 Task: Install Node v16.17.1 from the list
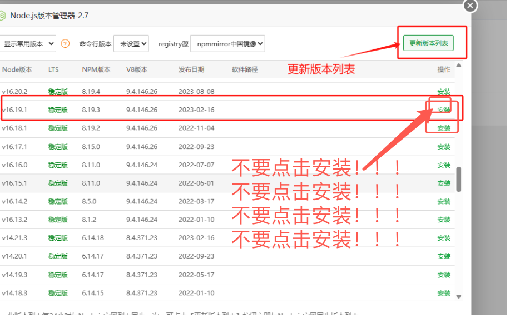pyautogui.click(x=444, y=147)
